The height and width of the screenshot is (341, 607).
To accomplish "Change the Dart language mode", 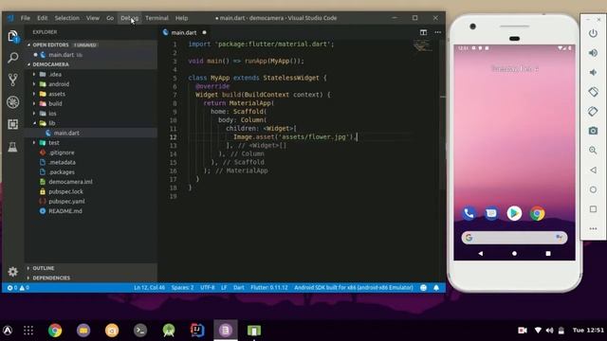I will click(x=239, y=288).
